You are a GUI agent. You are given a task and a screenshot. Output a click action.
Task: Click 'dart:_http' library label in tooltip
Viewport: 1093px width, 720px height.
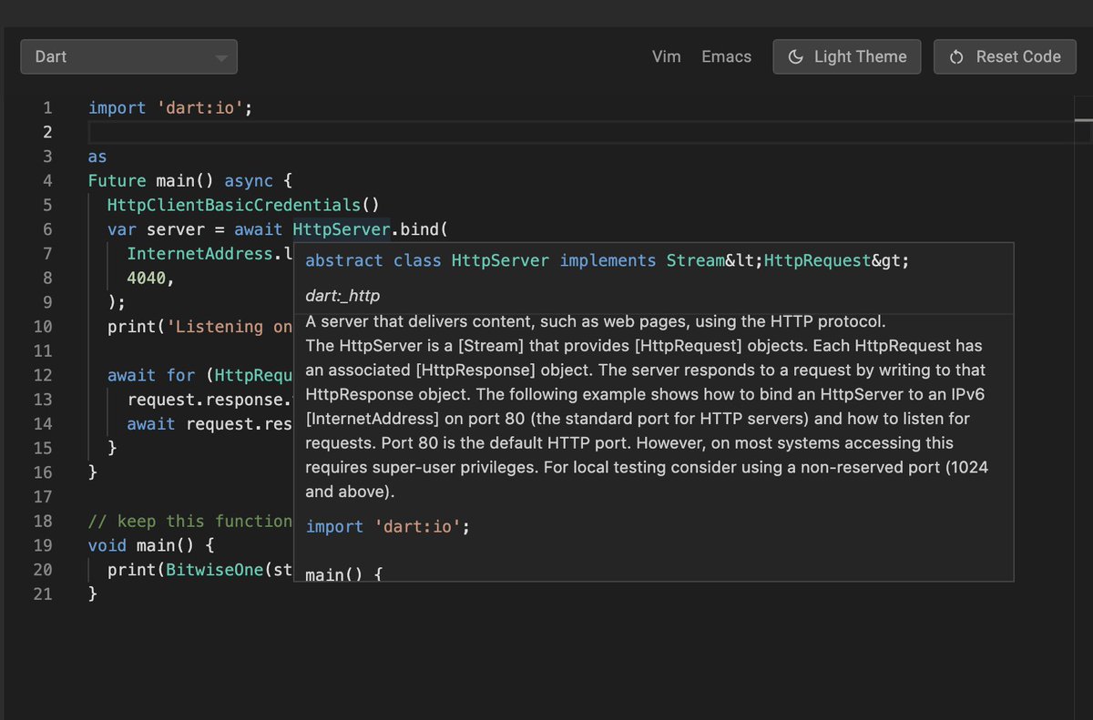click(x=342, y=296)
